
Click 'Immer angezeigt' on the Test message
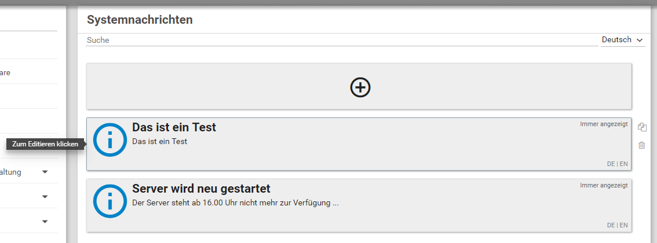point(604,124)
